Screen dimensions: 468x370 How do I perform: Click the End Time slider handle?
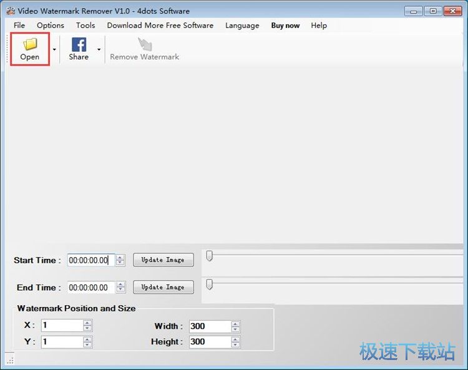pyautogui.click(x=210, y=284)
